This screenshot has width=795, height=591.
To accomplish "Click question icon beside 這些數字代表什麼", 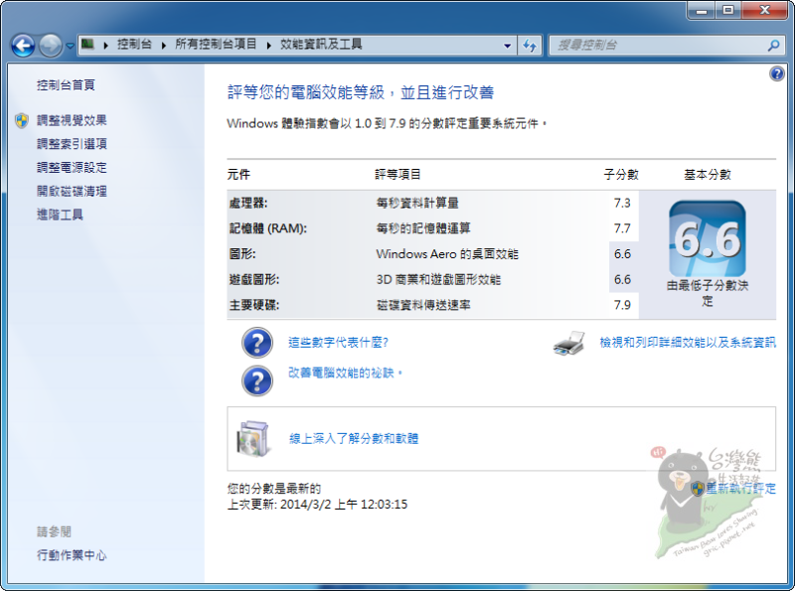I will tap(257, 343).
